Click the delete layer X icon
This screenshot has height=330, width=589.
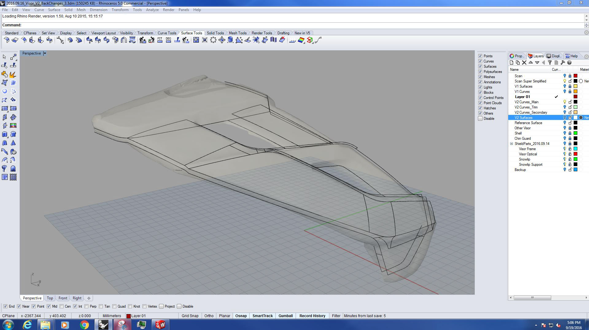524,63
